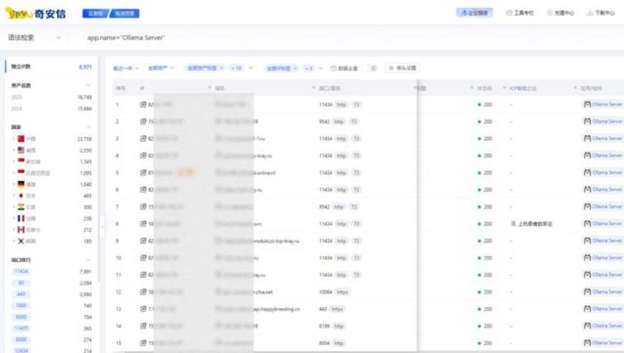Viewport: 624px width, 353px height.
Task: Open the 中心 menu item with the clock icon
Action: tap(560, 13)
